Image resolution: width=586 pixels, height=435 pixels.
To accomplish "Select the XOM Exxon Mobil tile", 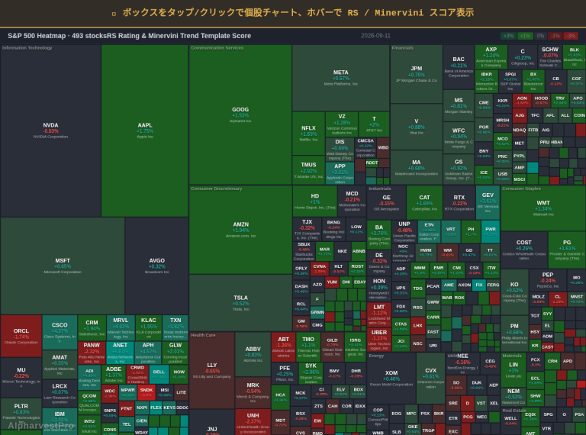I will (391, 378).
